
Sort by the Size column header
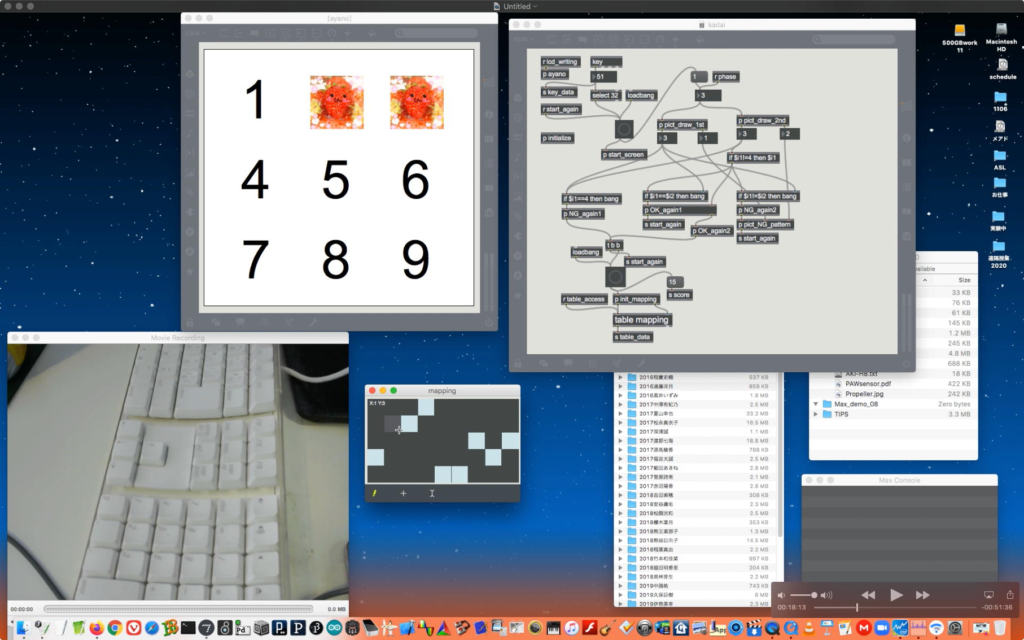tap(964, 280)
